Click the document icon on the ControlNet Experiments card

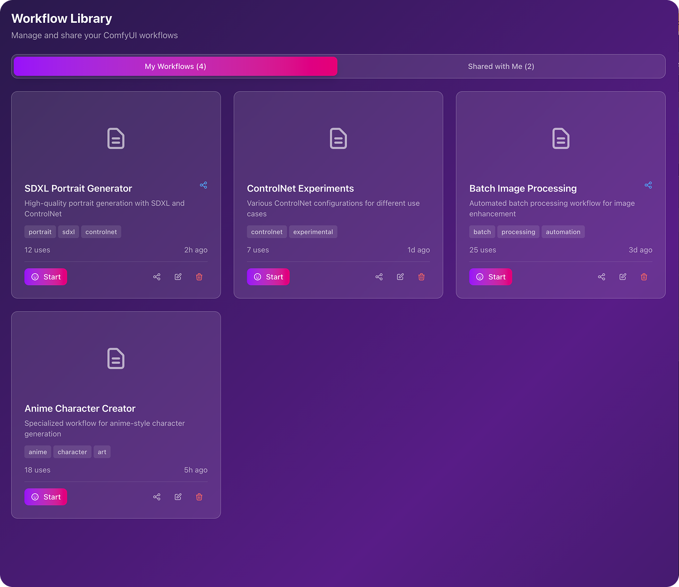(338, 138)
